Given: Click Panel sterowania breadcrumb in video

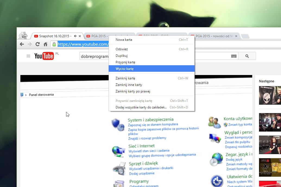Looking at the screenshot, I should click(41, 95).
